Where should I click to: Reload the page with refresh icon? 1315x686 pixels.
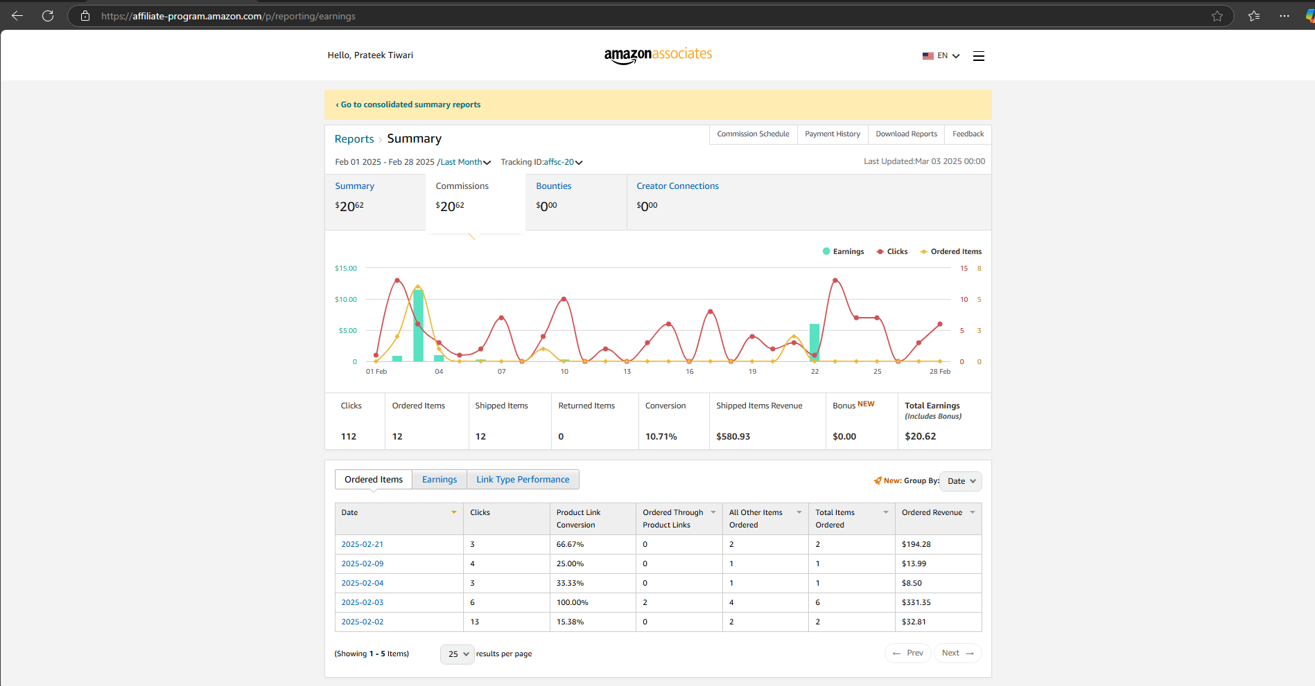point(48,16)
